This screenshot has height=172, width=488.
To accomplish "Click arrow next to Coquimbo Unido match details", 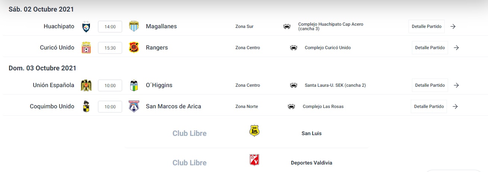I will [x=455, y=106].
